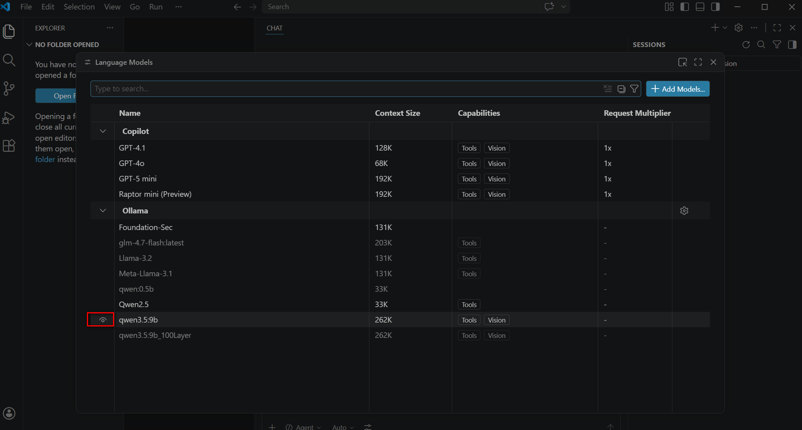The image size is (802, 430).
Task: Click the folder link in Explorer
Action: [x=45, y=159]
